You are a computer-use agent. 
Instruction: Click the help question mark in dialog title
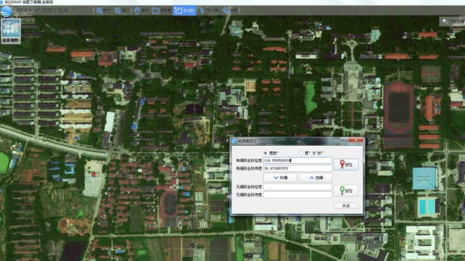pos(344,140)
